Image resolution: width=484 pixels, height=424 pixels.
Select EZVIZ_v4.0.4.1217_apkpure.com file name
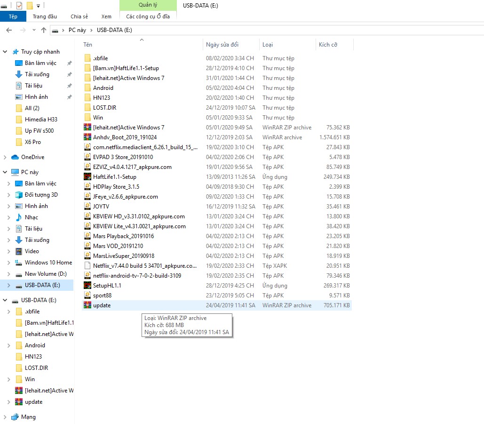(133, 167)
